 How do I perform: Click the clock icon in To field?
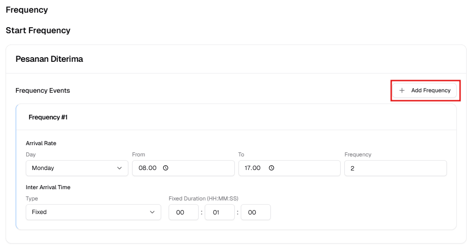(x=271, y=168)
